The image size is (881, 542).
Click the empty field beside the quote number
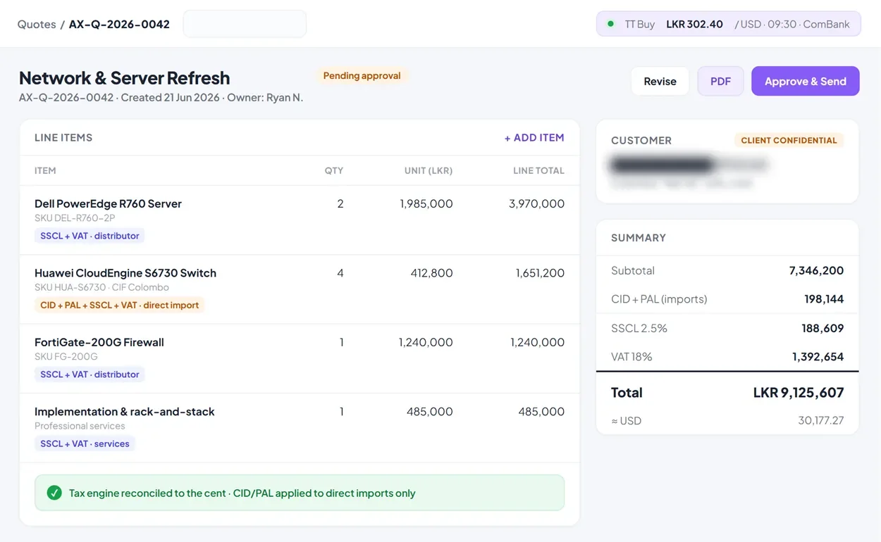245,24
